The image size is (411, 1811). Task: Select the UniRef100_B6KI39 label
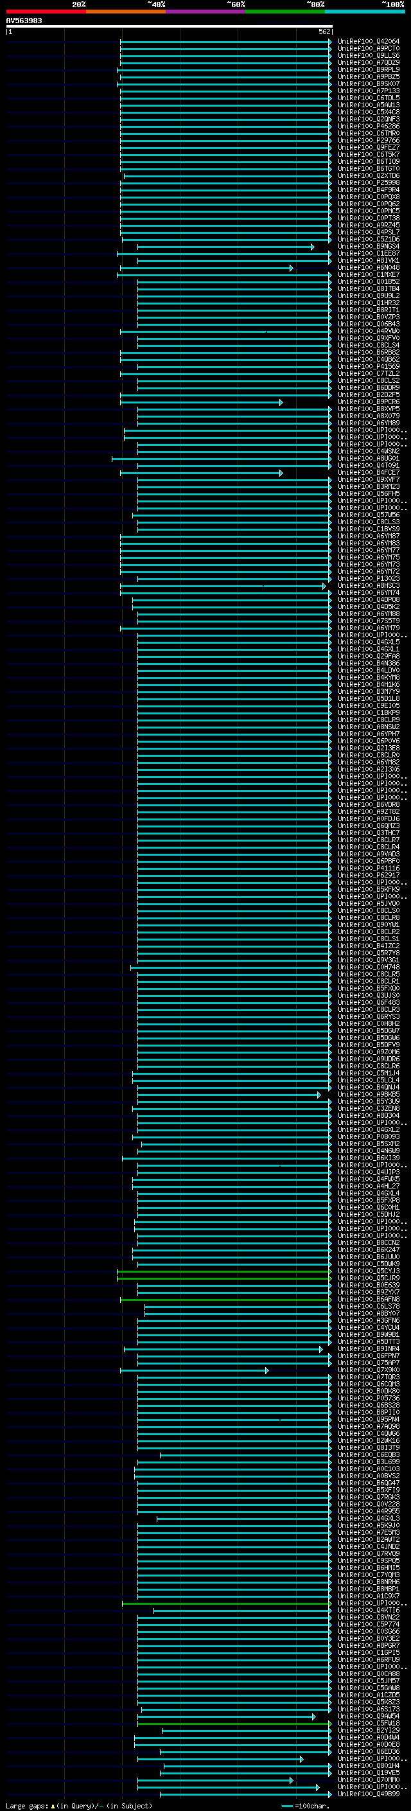point(369,1158)
